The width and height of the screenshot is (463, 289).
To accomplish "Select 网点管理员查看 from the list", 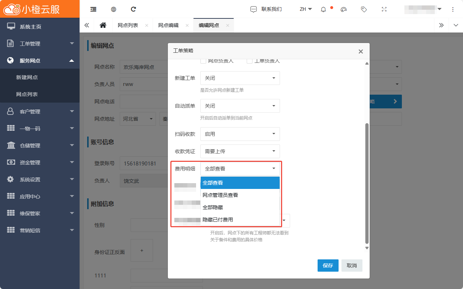I will click(220, 195).
